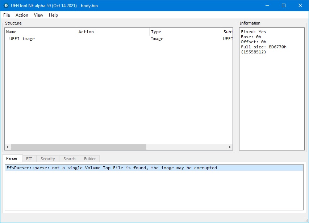
Task: Click the window resize grip icon
Action: 306,220
